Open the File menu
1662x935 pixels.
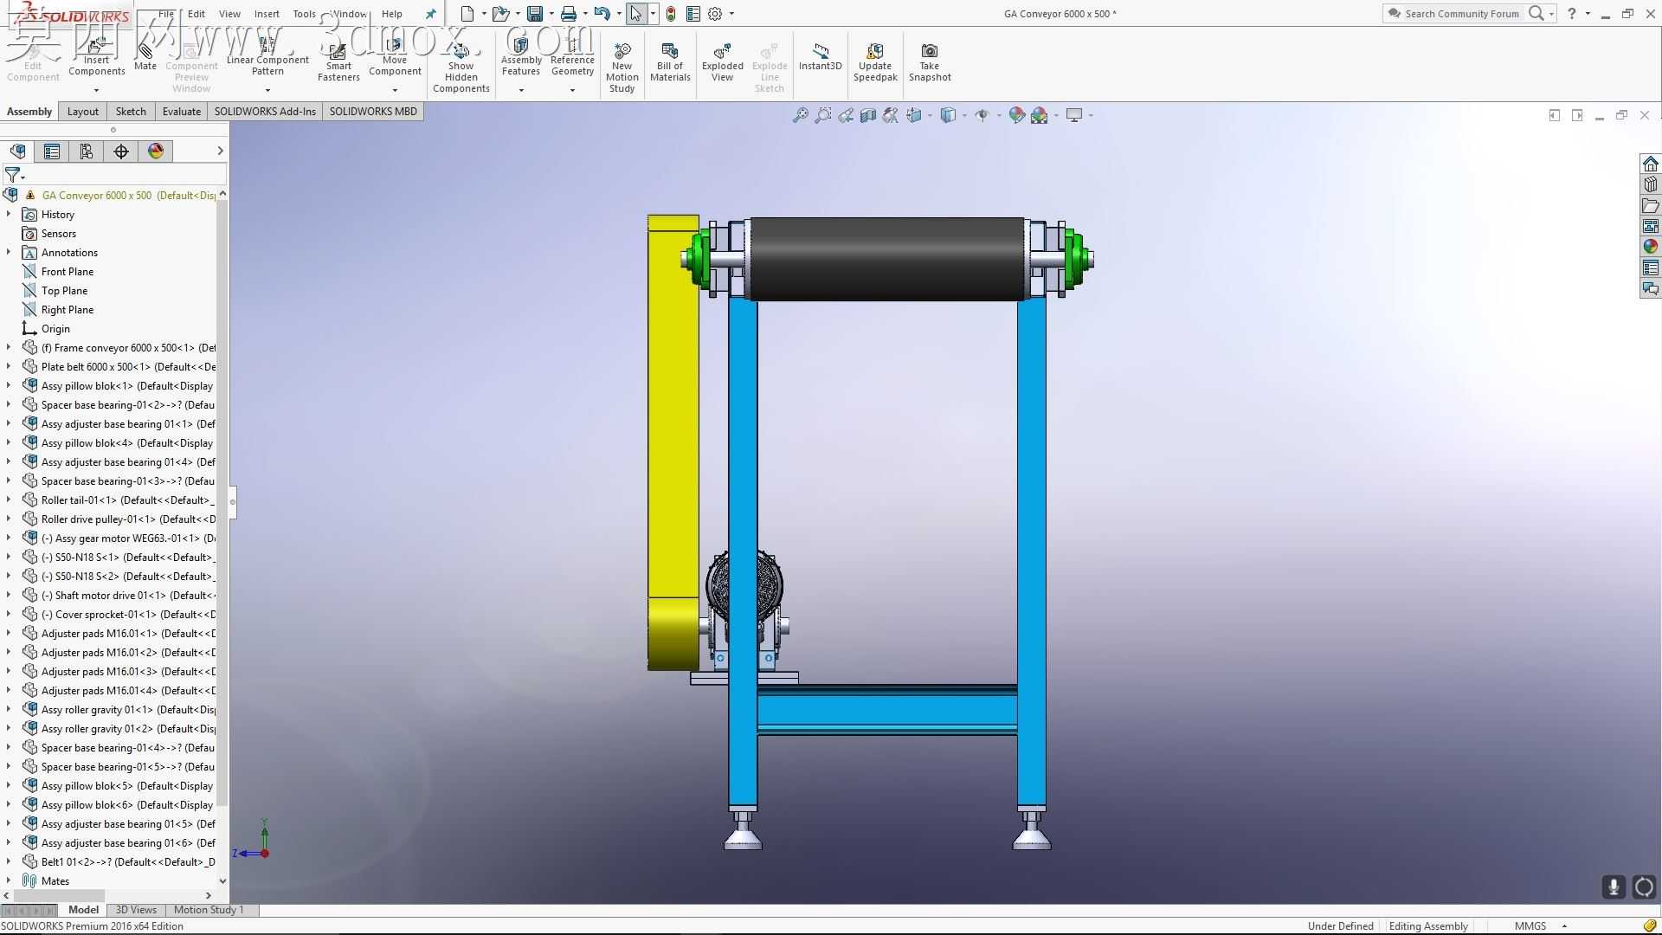pos(166,14)
